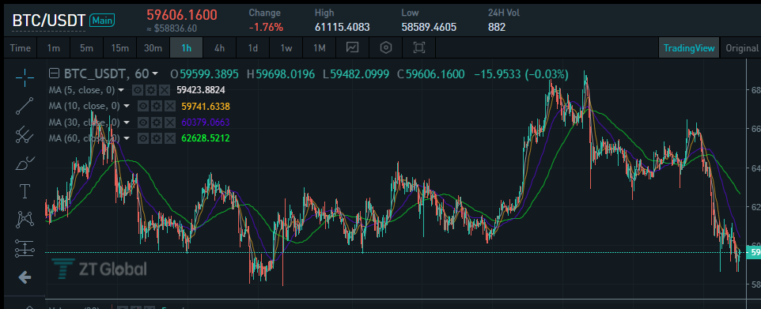Screen dimensions: 761x309
Task: Select the 30m interval
Action: point(153,47)
